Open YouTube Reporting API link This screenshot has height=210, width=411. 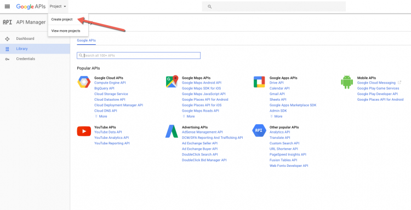point(112,143)
